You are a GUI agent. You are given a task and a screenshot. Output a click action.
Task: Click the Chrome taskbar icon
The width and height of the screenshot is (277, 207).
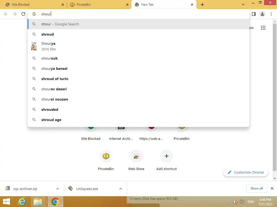tap(55, 202)
